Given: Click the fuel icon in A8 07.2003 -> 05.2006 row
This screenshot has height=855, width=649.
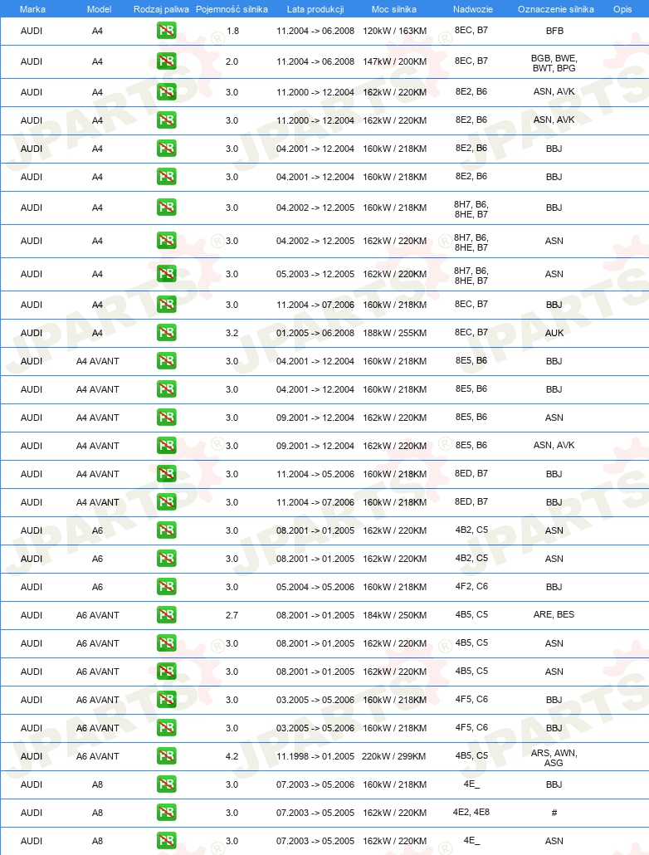Looking at the screenshot, I should [166, 784].
